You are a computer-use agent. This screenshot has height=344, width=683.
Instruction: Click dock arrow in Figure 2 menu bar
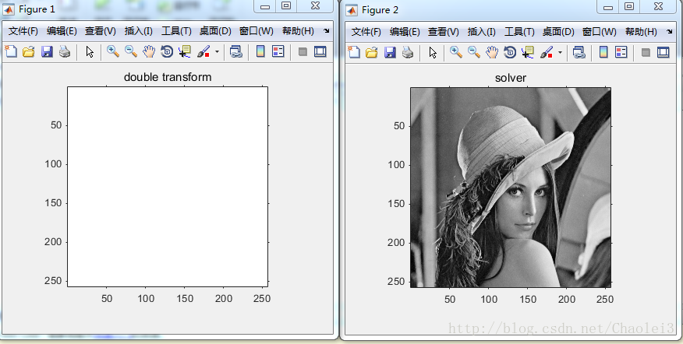pyautogui.click(x=670, y=31)
